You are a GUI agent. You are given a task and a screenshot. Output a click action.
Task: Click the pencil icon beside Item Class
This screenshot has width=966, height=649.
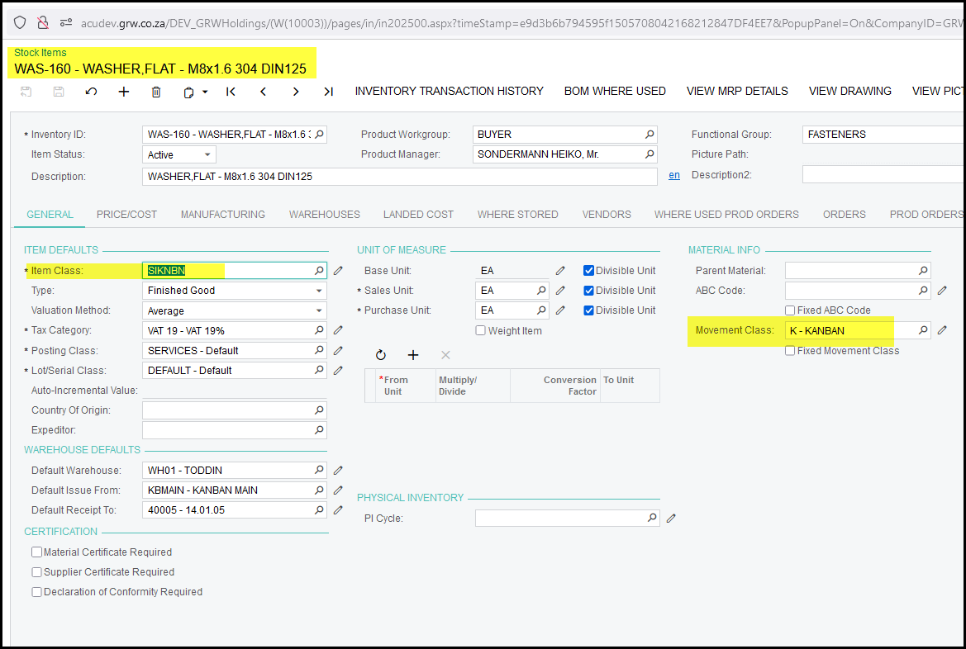click(x=338, y=271)
